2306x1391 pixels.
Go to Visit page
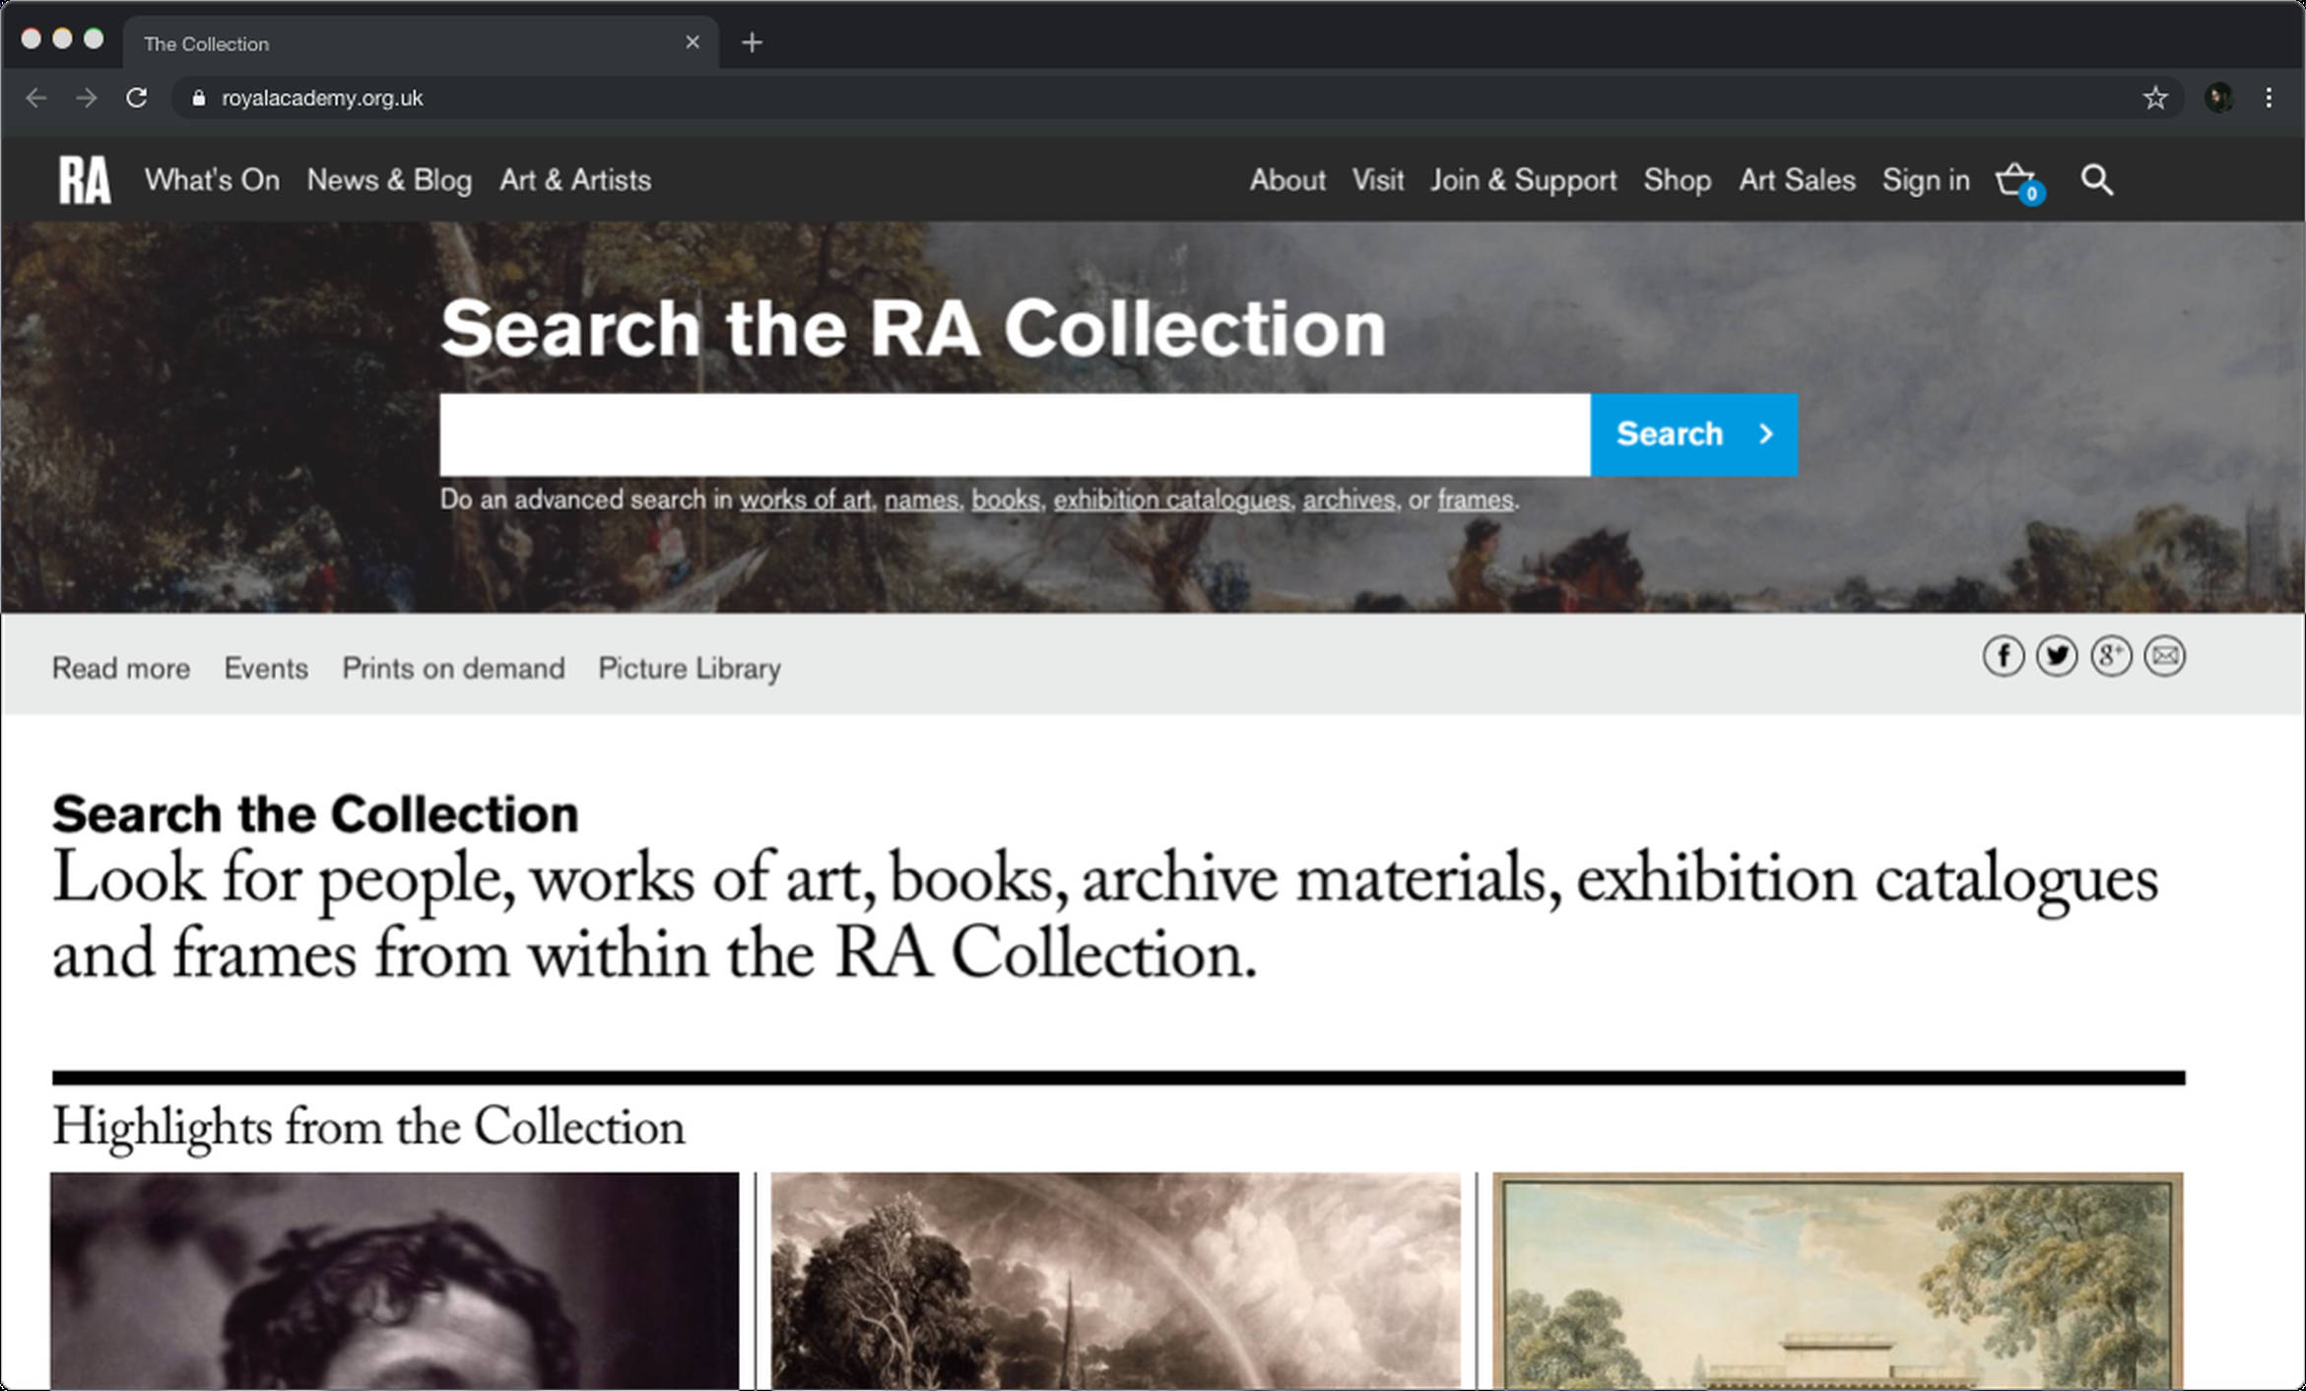click(x=1377, y=180)
